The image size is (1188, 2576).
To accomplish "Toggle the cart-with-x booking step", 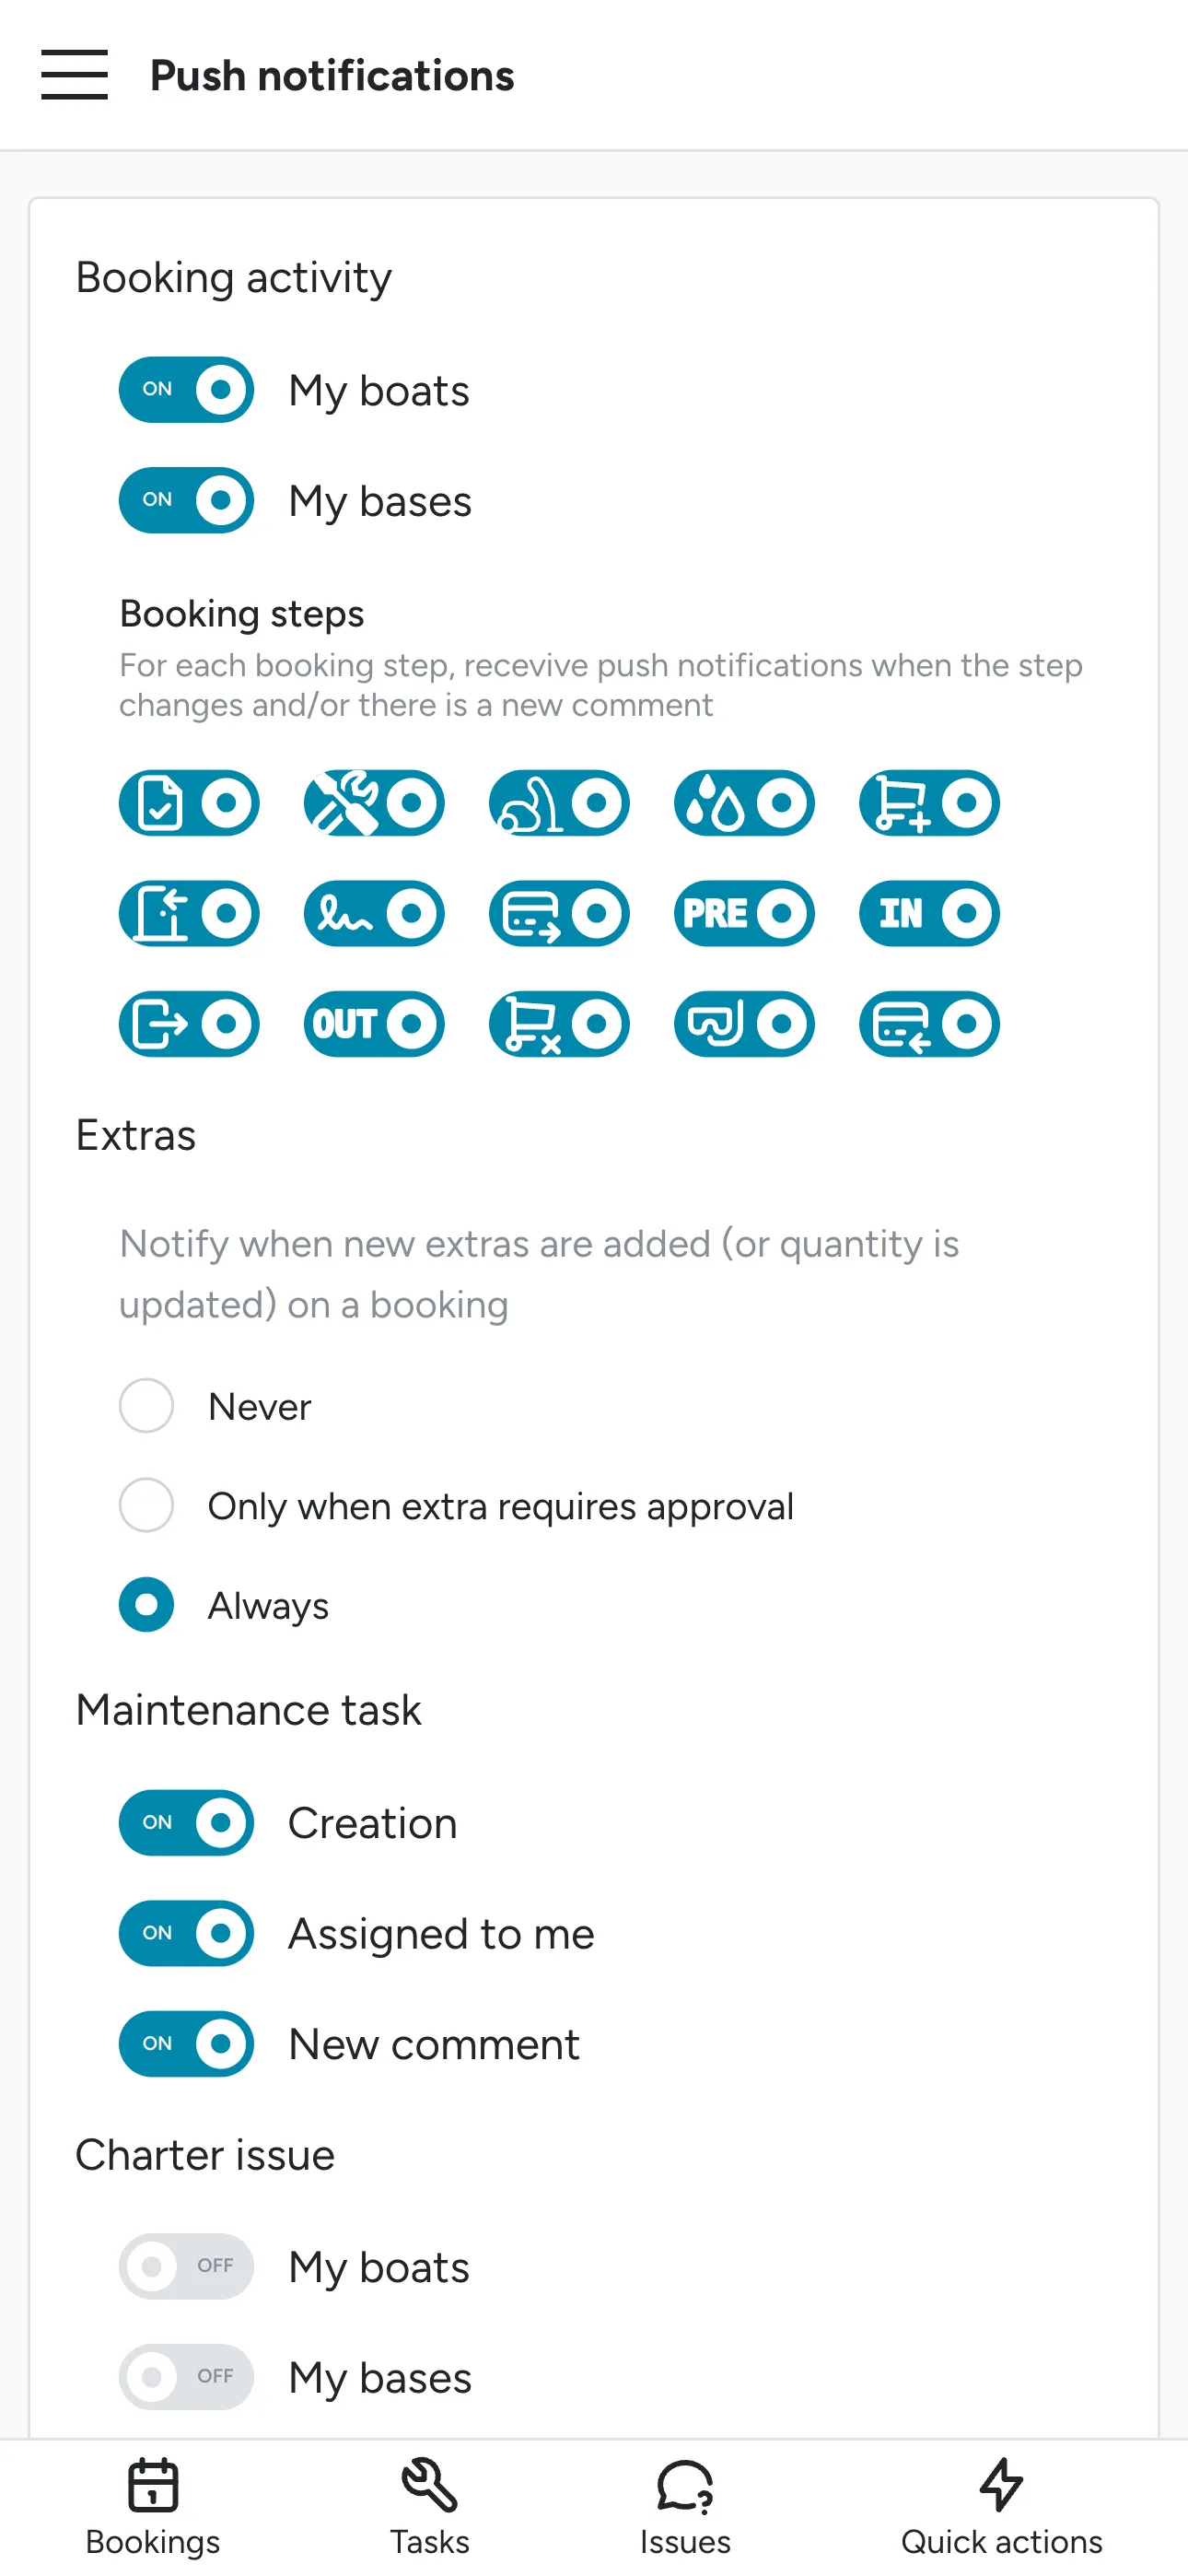I will tap(559, 1024).
